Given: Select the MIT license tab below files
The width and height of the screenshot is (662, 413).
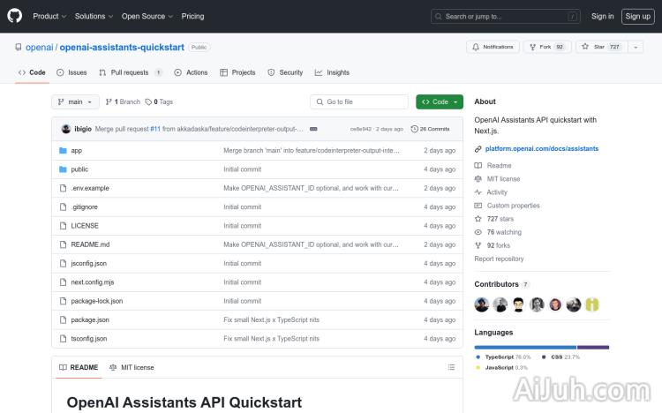Looking at the screenshot, I should [x=132, y=367].
